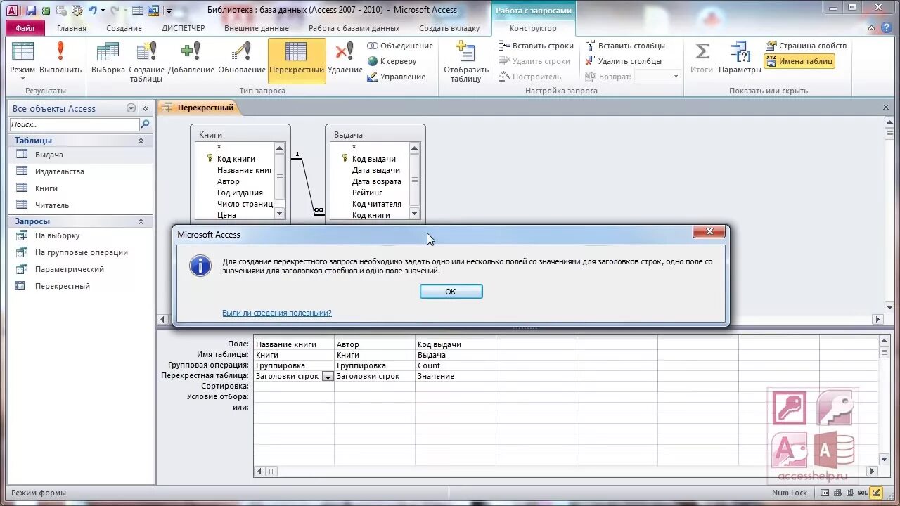The image size is (900, 506).
Task: Select the Конструктор ribbon tab
Action: coord(533,28)
